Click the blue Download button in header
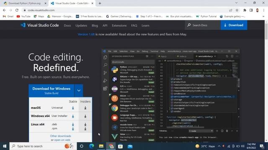The width and height of the screenshot is (268, 150). coord(234,25)
